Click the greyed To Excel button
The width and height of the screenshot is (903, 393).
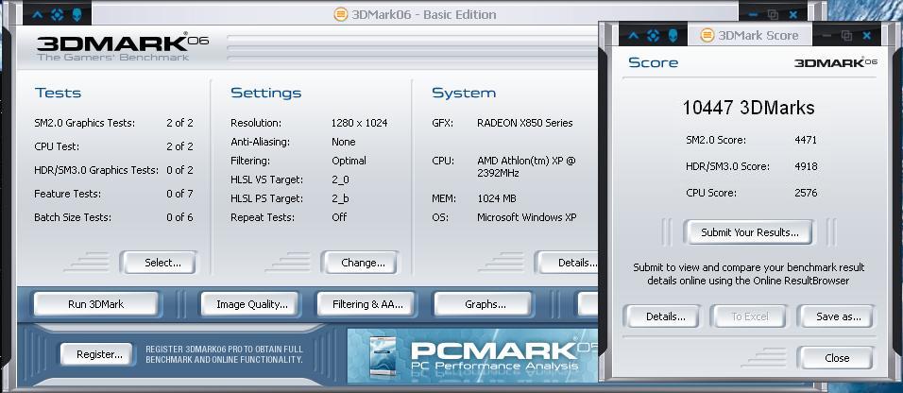pos(749,316)
